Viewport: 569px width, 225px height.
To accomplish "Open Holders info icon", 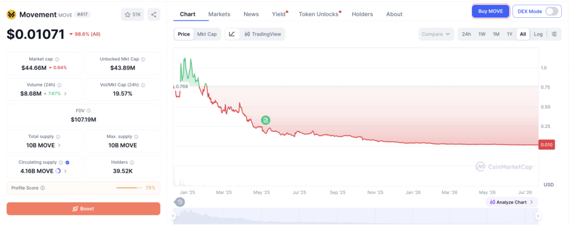I will tap(132, 163).
